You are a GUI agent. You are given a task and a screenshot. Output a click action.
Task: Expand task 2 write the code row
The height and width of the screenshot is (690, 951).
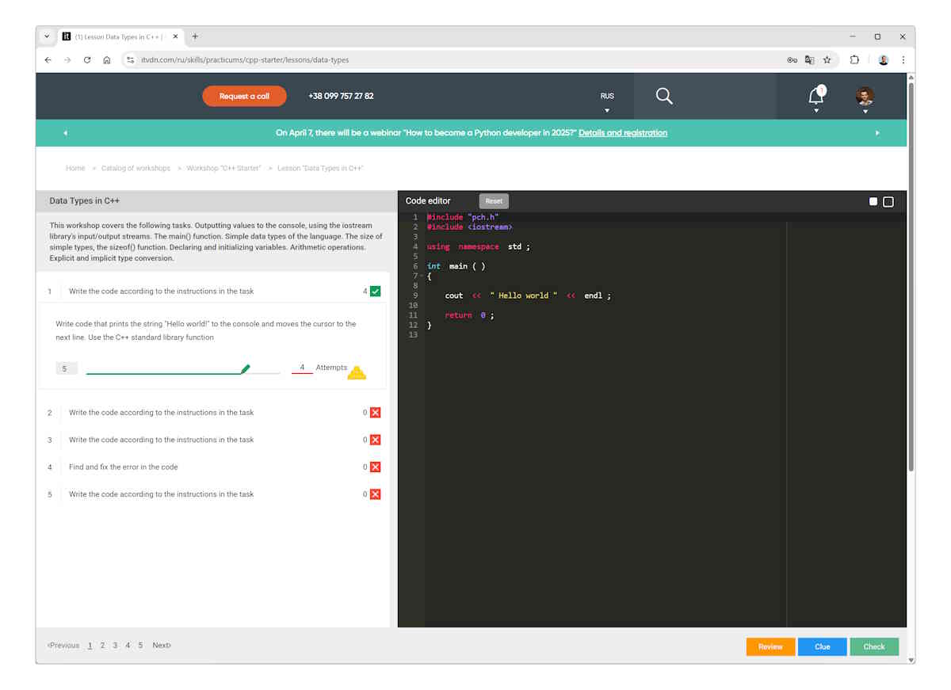tap(212, 413)
